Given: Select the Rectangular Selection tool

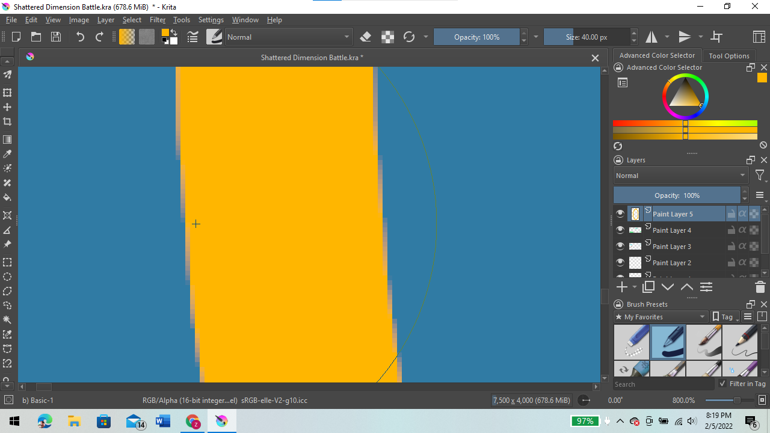Looking at the screenshot, I should [7, 262].
